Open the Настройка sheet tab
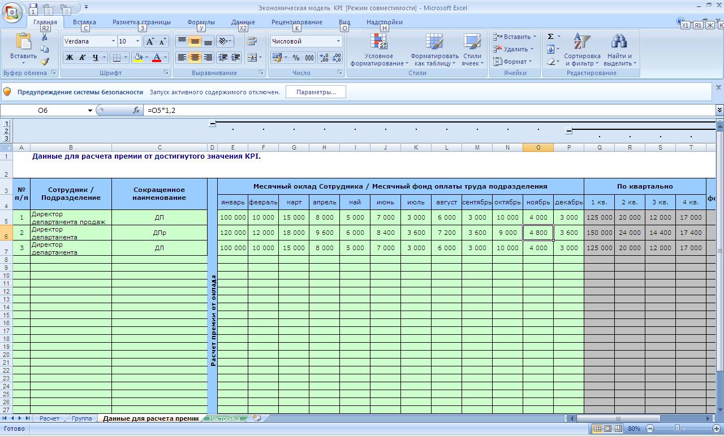Screen dimensions: 724x437 coord(225,418)
